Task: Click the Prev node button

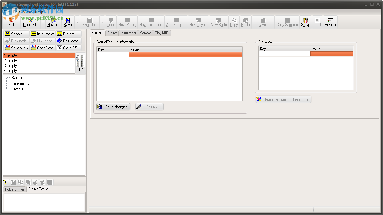Action: (17, 41)
